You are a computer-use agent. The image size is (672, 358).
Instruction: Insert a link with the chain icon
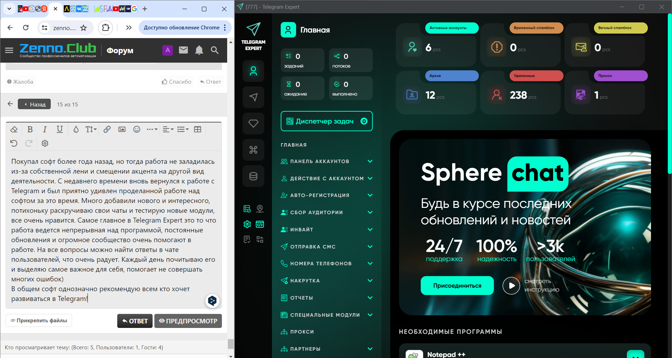coord(107,129)
